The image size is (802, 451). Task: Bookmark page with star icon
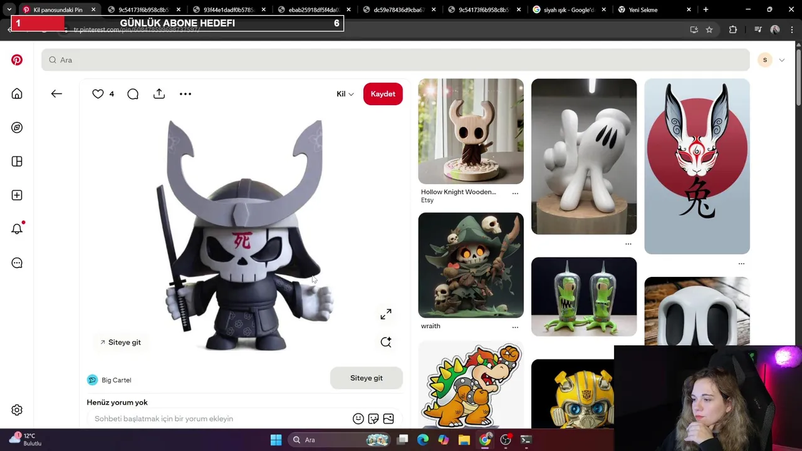709,29
